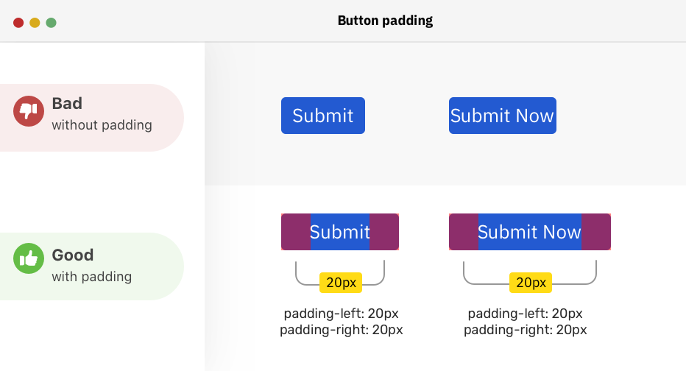
Task: Click the red thumbs-down icon
Action: coord(28,112)
